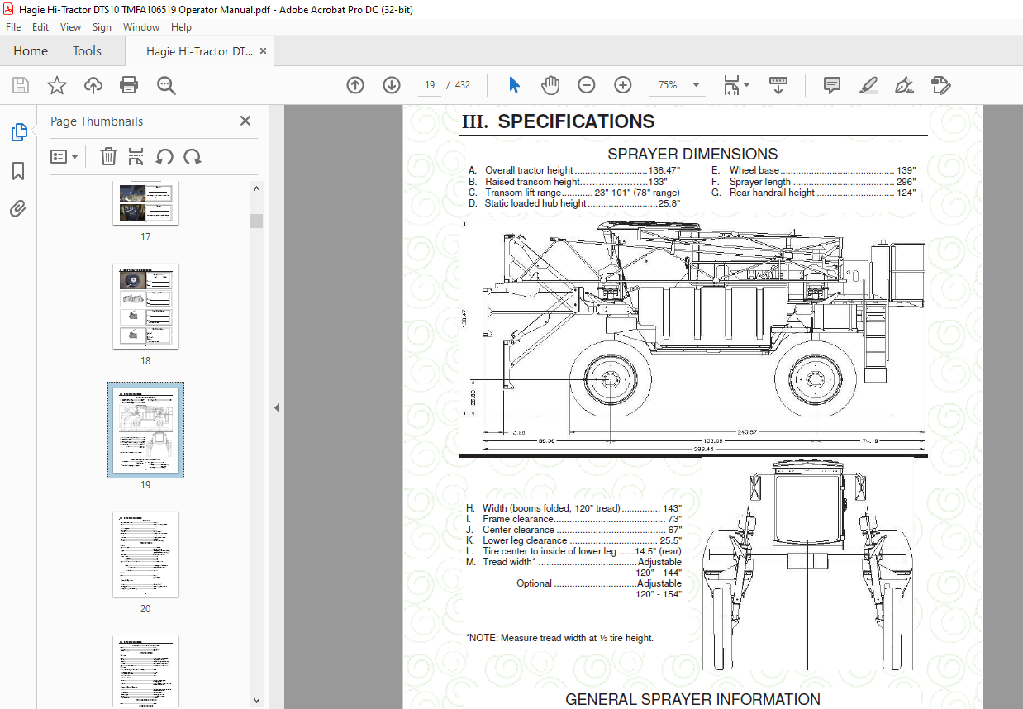The image size is (1023, 709).
Task: Select page 18 thumbnail
Action: pos(145,307)
